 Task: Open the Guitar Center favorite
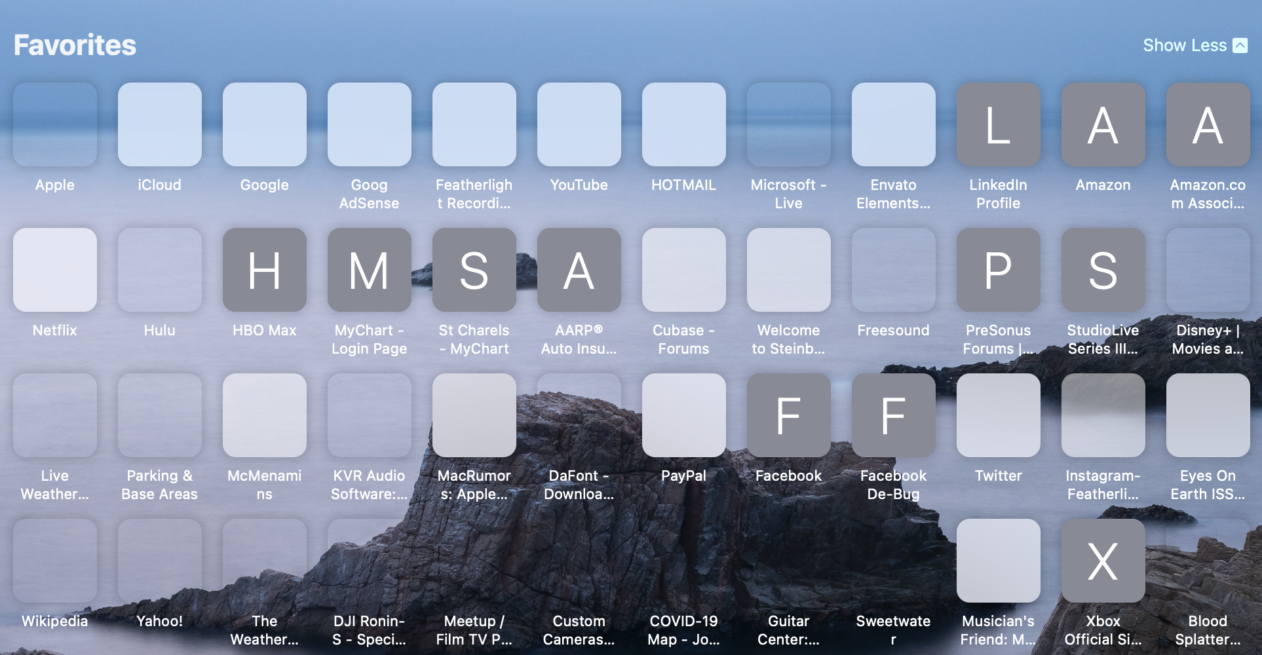[789, 561]
